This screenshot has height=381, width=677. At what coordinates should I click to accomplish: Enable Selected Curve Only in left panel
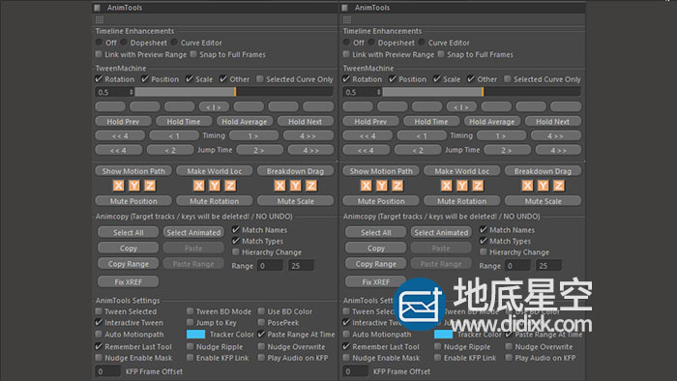click(260, 79)
